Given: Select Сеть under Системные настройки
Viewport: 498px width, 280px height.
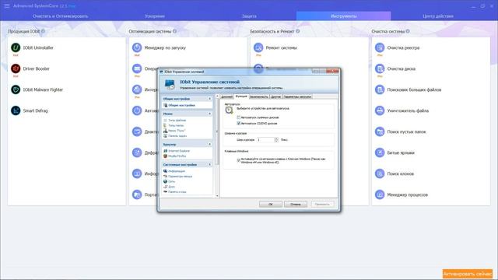Looking at the screenshot, I should click(x=170, y=181).
